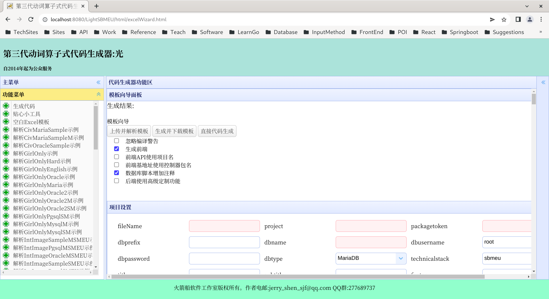Close the current browser tab

(x=83, y=6)
